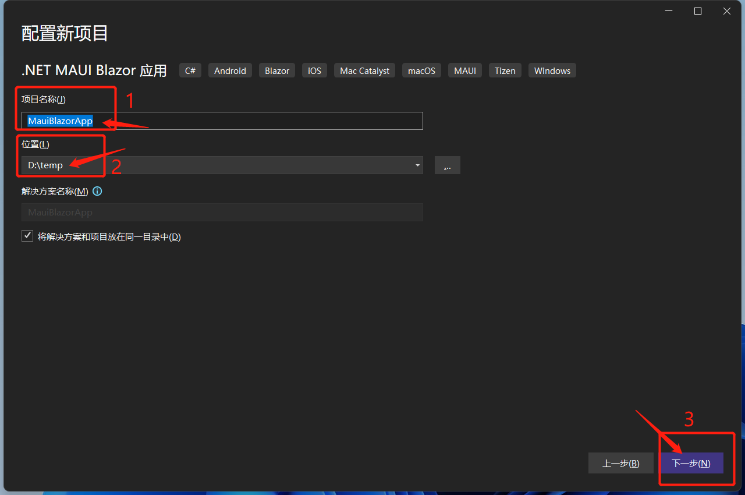The width and height of the screenshot is (745, 495).
Task: Click the Blazor tag
Action: pyautogui.click(x=277, y=71)
